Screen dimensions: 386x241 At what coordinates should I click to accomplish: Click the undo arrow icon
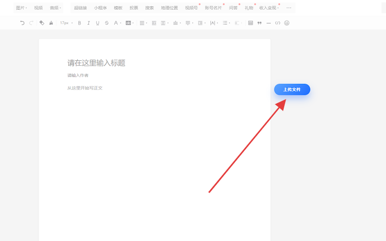click(x=22, y=23)
